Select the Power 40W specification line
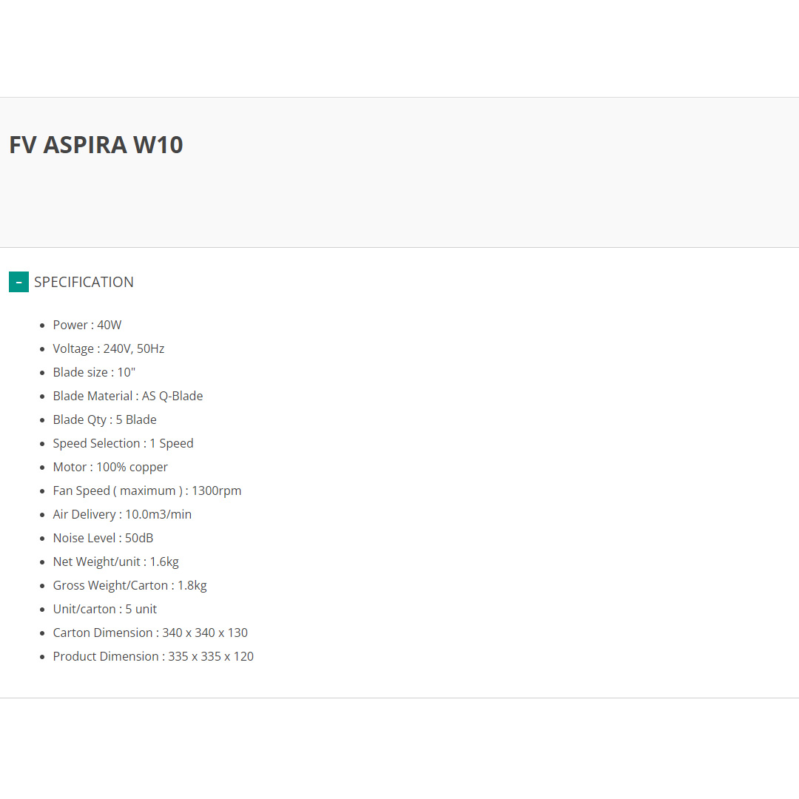The height and width of the screenshot is (799, 799). [87, 325]
